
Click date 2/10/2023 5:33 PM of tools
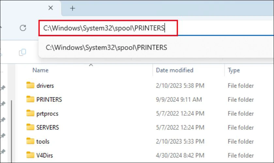pyautogui.click(x=180, y=141)
